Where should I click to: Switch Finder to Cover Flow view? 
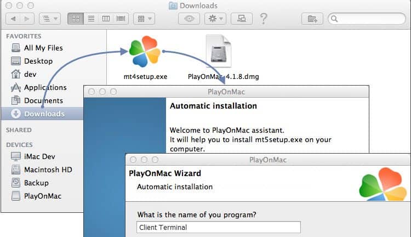(121, 19)
